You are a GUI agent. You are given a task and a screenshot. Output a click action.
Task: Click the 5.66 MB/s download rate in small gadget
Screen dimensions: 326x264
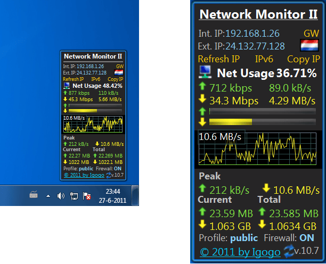[x=110, y=100]
